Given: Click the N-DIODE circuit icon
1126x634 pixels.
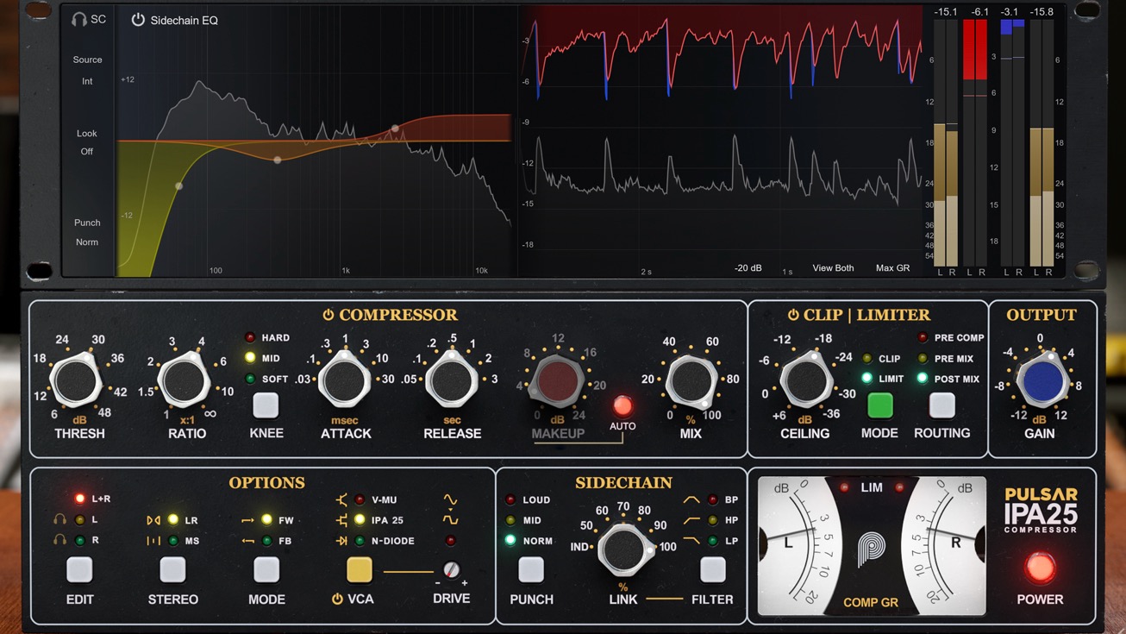Looking at the screenshot, I should tap(342, 541).
